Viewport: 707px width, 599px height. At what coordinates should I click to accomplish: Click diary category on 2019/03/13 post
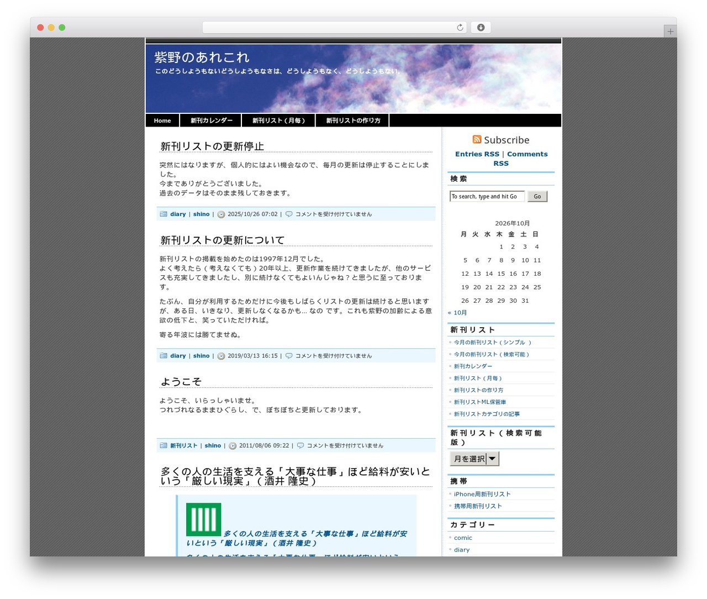178,356
